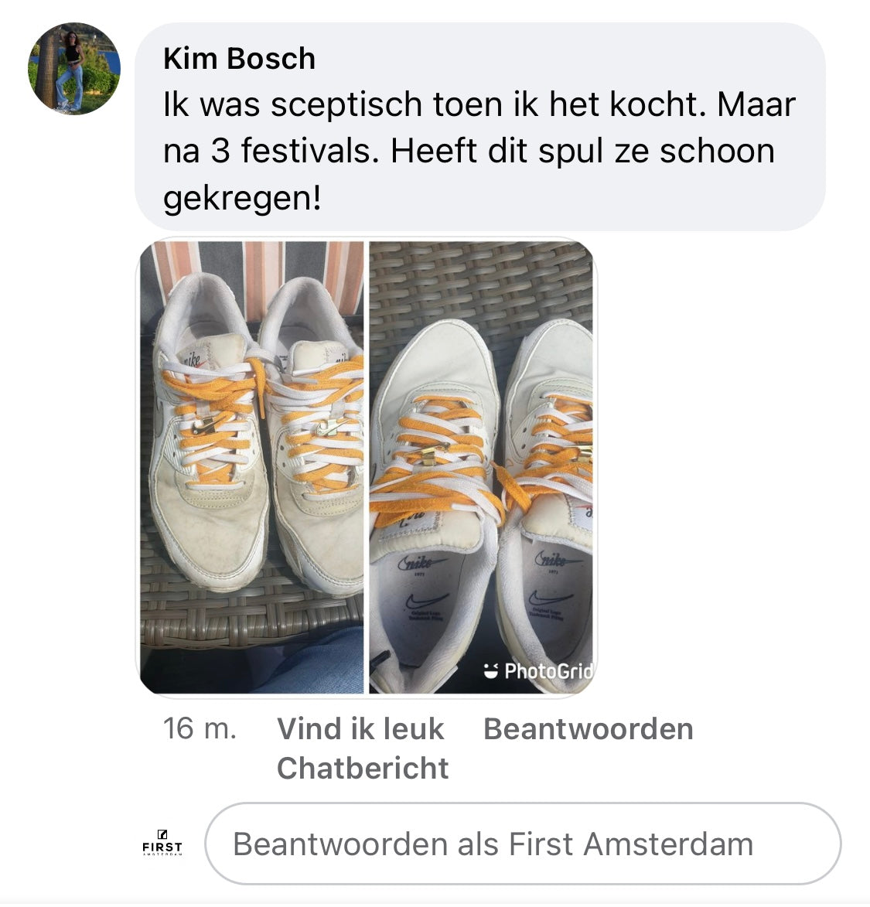
Task: Click the Nike swoosh on right insole
Action: point(551,598)
